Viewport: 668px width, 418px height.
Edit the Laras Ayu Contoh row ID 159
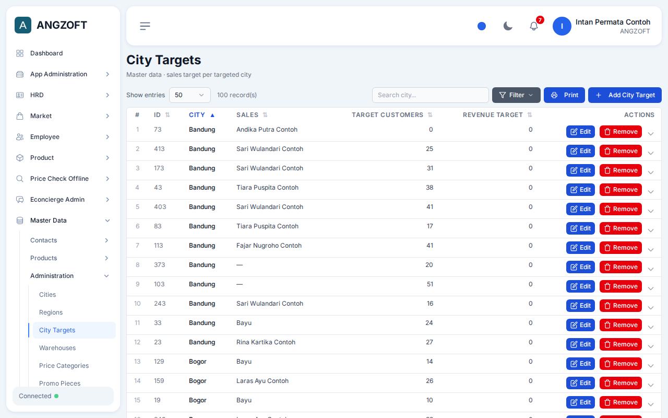pyautogui.click(x=580, y=383)
